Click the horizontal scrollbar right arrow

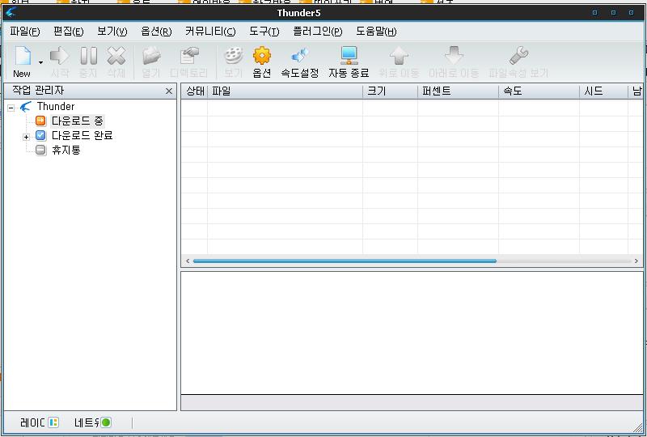[x=636, y=261]
